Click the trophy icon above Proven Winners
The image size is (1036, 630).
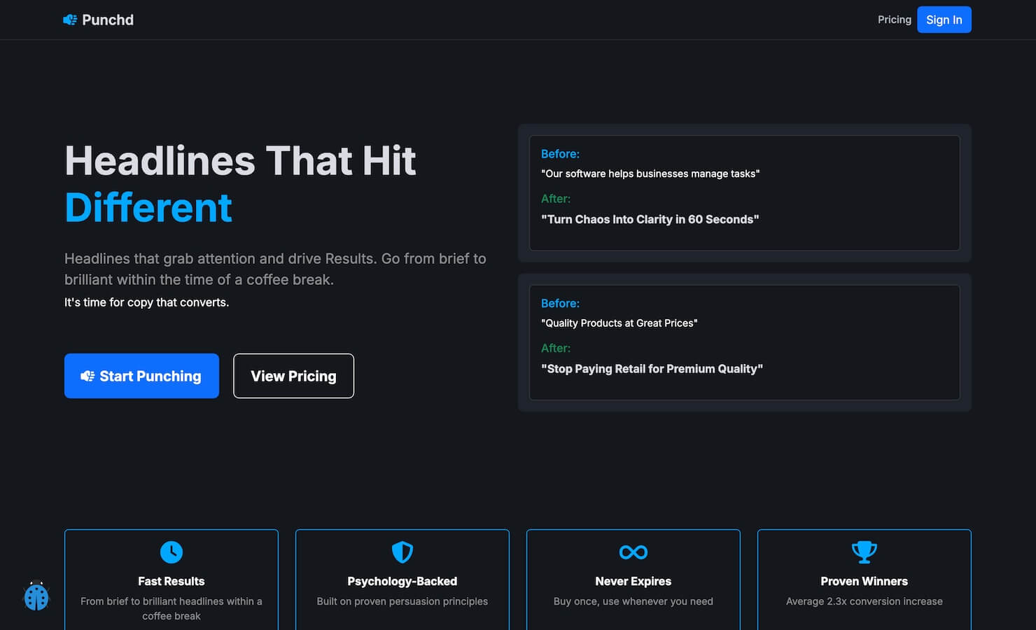864,552
